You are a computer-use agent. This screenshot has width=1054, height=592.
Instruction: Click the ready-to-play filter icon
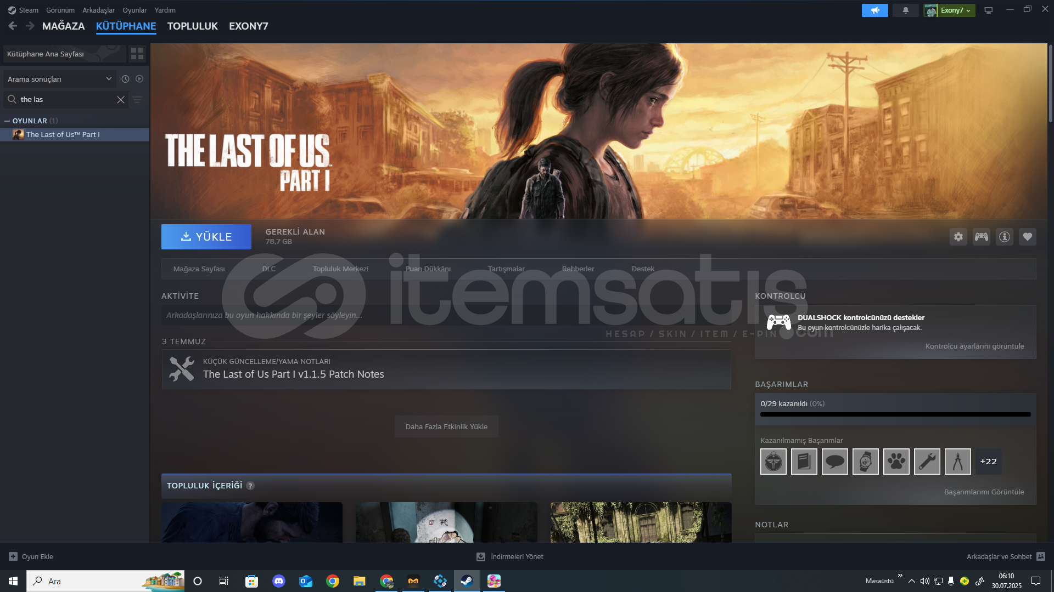(139, 79)
